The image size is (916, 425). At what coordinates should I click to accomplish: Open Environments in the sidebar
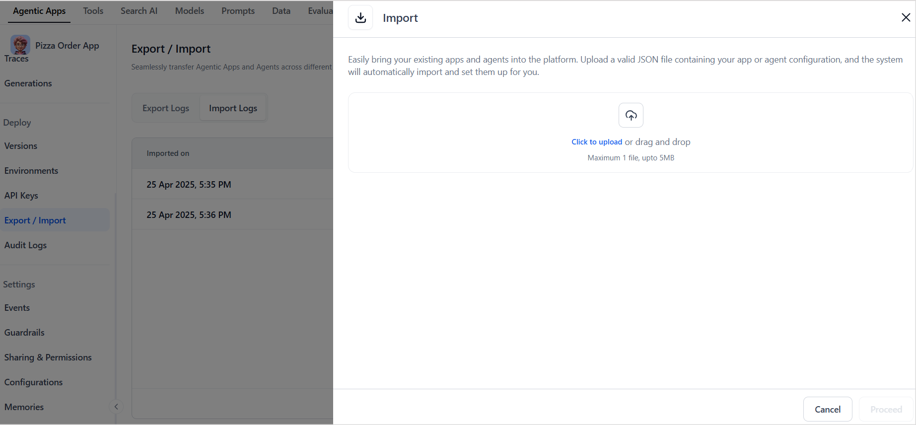[x=31, y=171]
